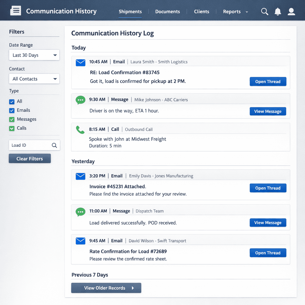Open the All Contacts dropdown

34,79
